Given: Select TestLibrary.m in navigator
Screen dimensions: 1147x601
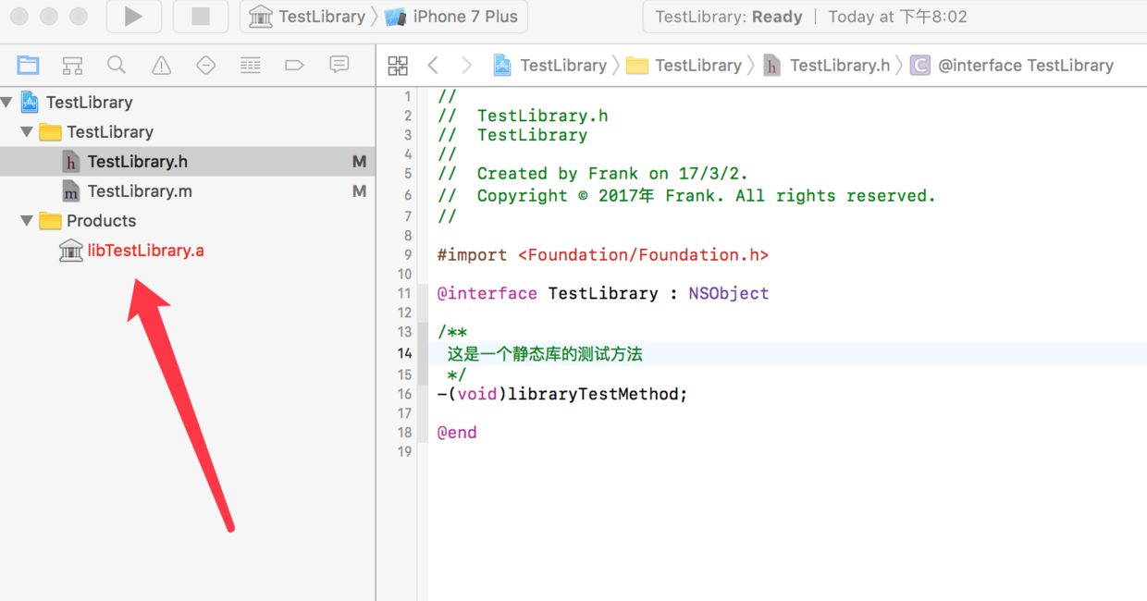Looking at the screenshot, I should coord(187,190).
